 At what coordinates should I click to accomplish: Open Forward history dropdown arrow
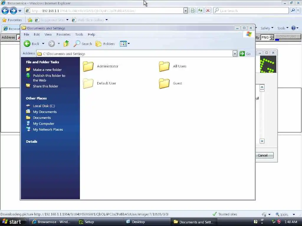coord(59,44)
